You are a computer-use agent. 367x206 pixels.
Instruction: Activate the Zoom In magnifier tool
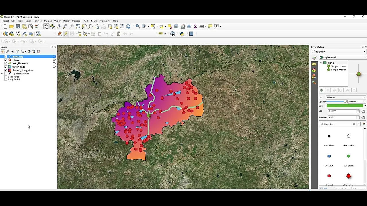coord(59,26)
